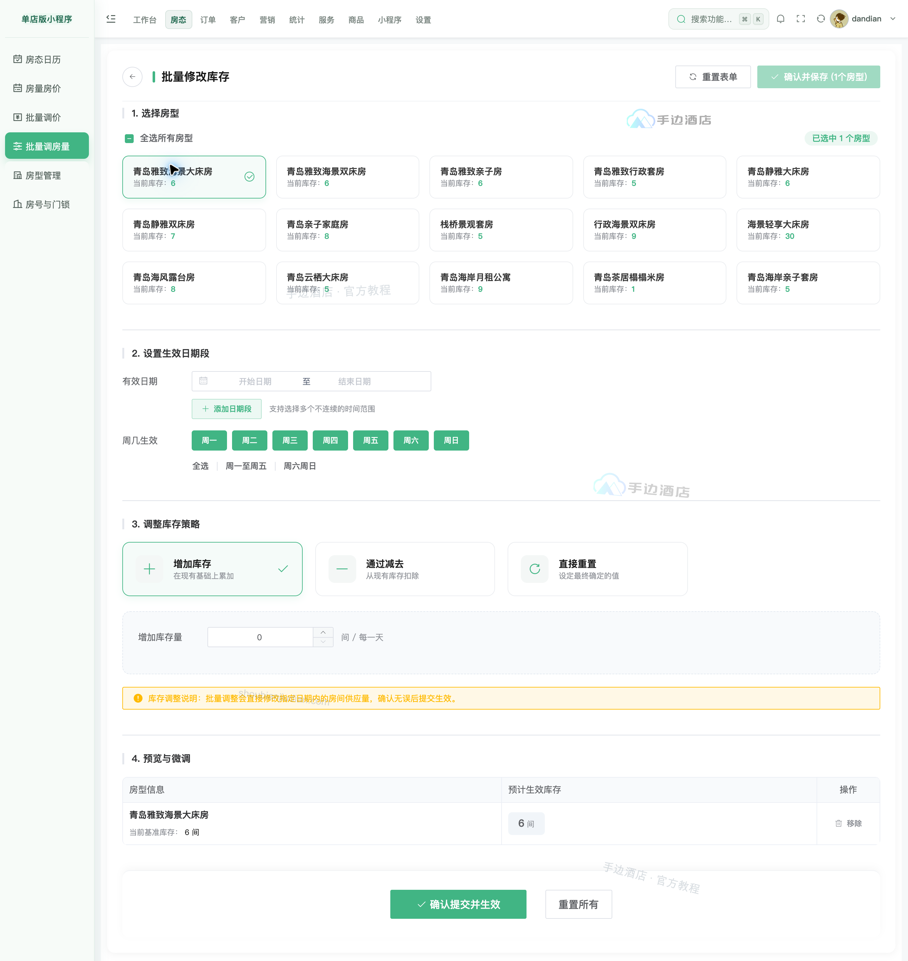The image size is (908, 961).
Task: Switch to 工作台 top menu
Action: 145,20
